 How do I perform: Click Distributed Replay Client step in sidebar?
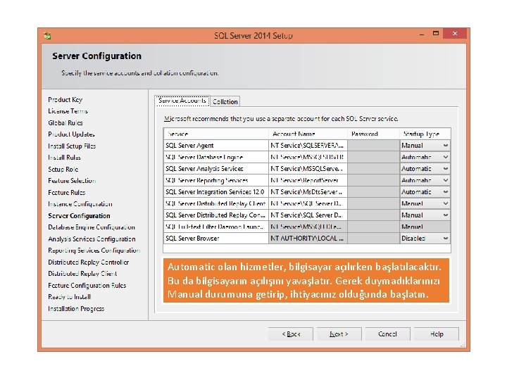coord(82,274)
